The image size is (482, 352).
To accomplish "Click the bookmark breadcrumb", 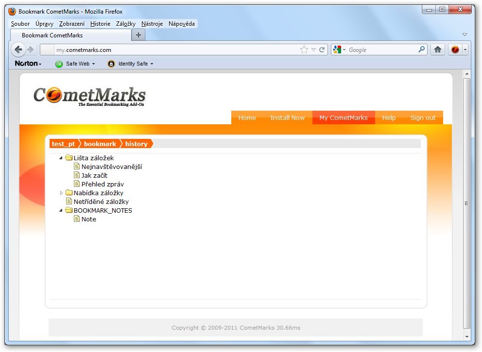I will 100,144.
